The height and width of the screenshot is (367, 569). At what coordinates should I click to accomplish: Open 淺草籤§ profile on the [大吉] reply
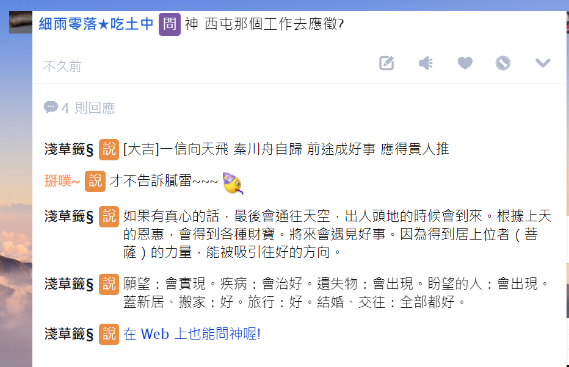click(69, 149)
